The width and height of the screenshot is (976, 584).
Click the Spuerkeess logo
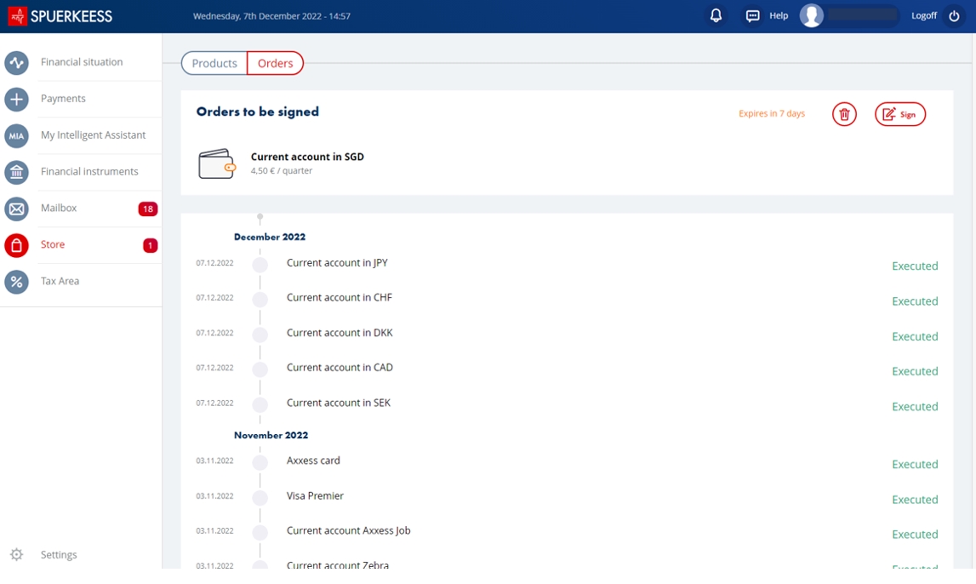[60, 15]
